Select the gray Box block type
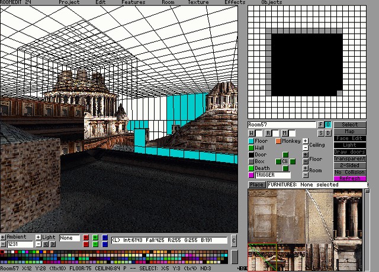Image resolution: width=379 pixels, height=272 pixels. click(251, 161)
